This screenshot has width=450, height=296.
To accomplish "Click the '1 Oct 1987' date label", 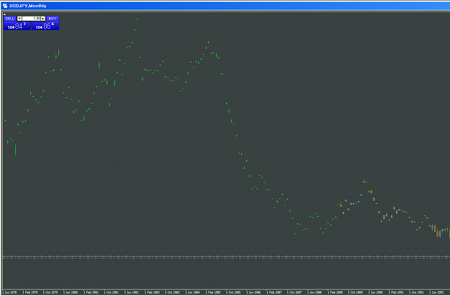I will click(294, 292).
